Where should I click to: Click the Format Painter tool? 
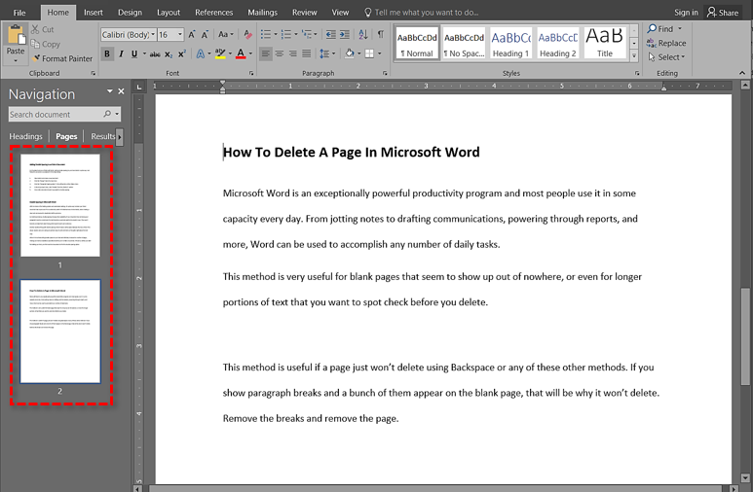[x=62, y=58]
